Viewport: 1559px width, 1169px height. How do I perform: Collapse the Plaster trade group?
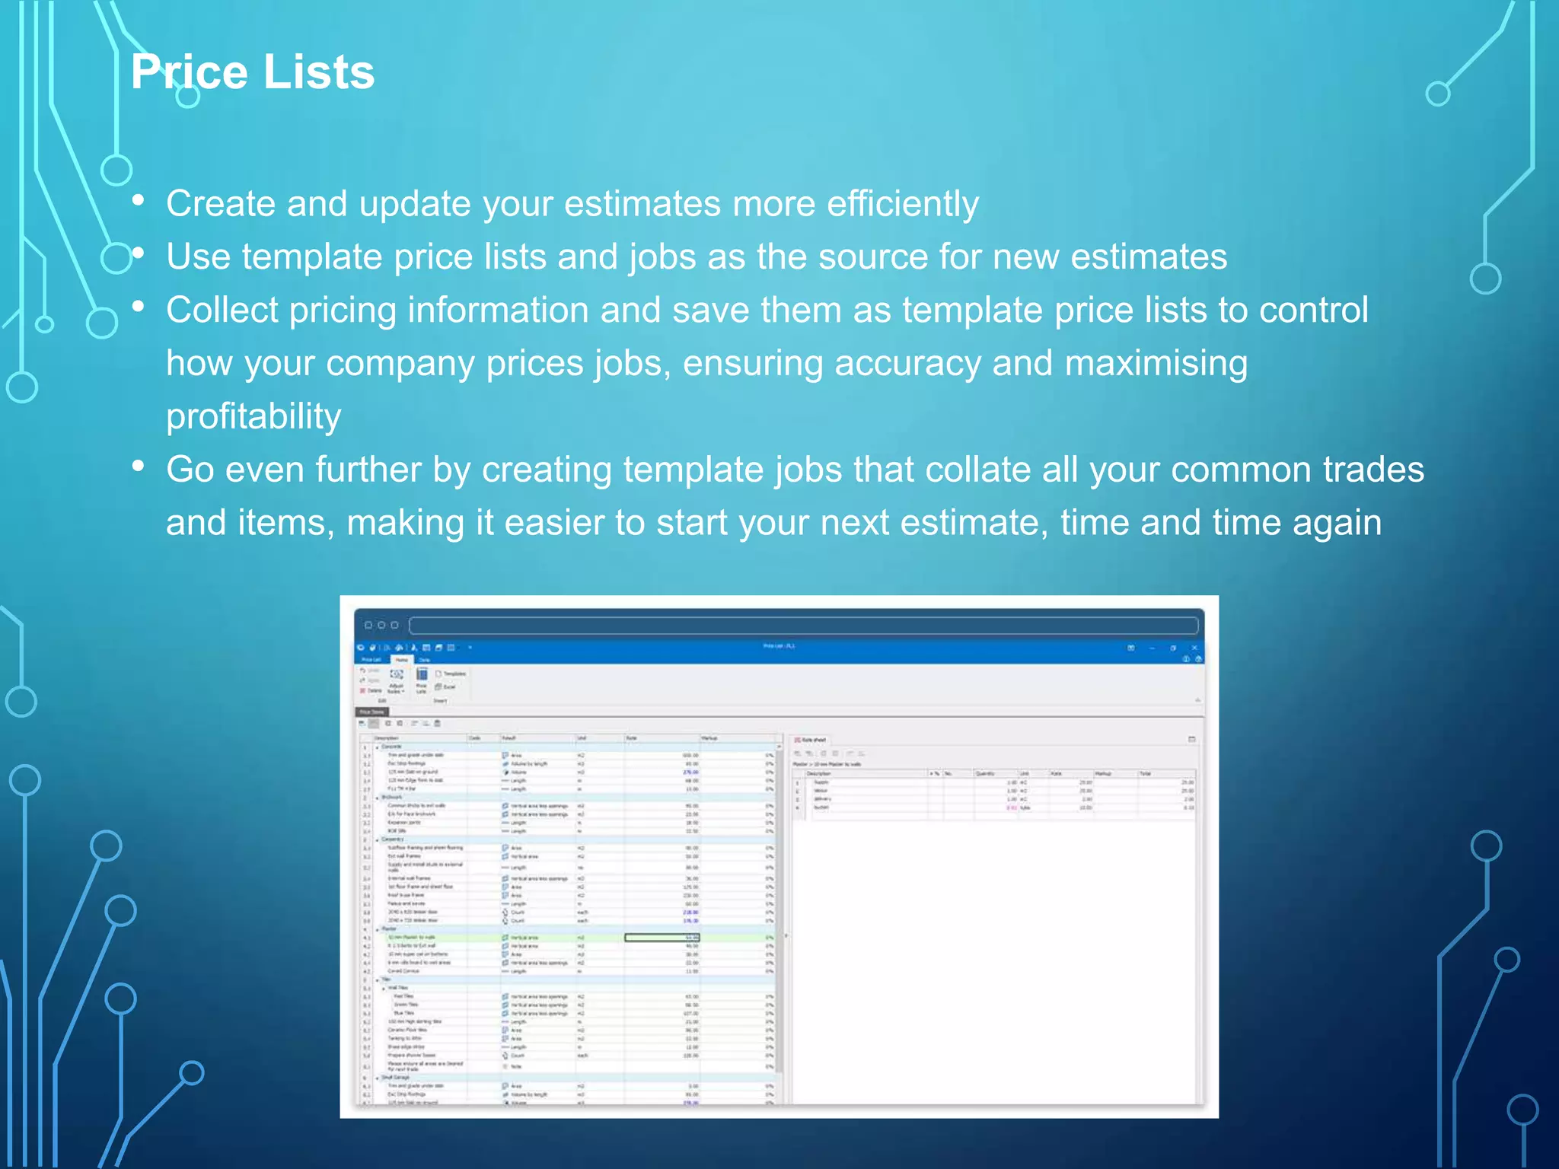(x=377, y=929)
